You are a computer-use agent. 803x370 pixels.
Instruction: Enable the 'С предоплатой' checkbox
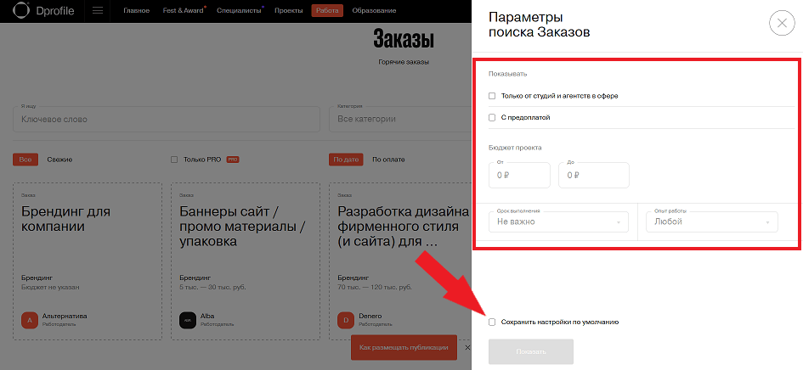[x=492, y=118]
